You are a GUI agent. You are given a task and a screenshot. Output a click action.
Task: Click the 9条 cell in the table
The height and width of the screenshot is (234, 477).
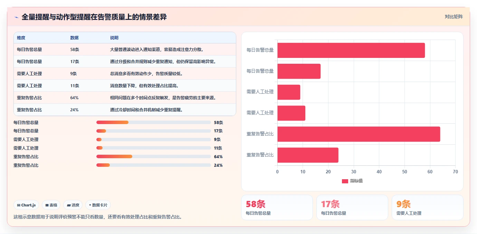click(73, 74)
